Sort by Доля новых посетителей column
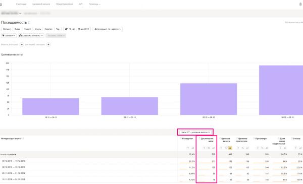Image resolution: width=303 pixels, height=184 pixels. coord(279,141)
